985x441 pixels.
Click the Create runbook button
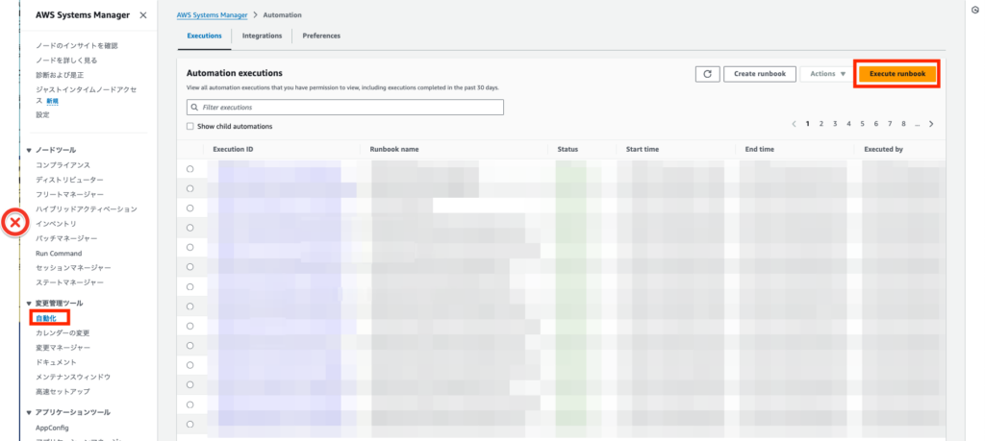pos(760,74)
